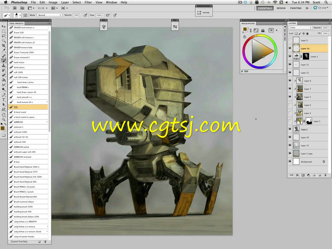Launch Bridge from the application bar
This screenshot has height=249, width=332.
point(15,8)
